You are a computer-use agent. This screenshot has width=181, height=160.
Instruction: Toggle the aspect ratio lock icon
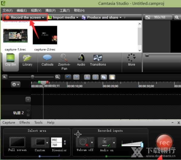[x=65, y=143]
